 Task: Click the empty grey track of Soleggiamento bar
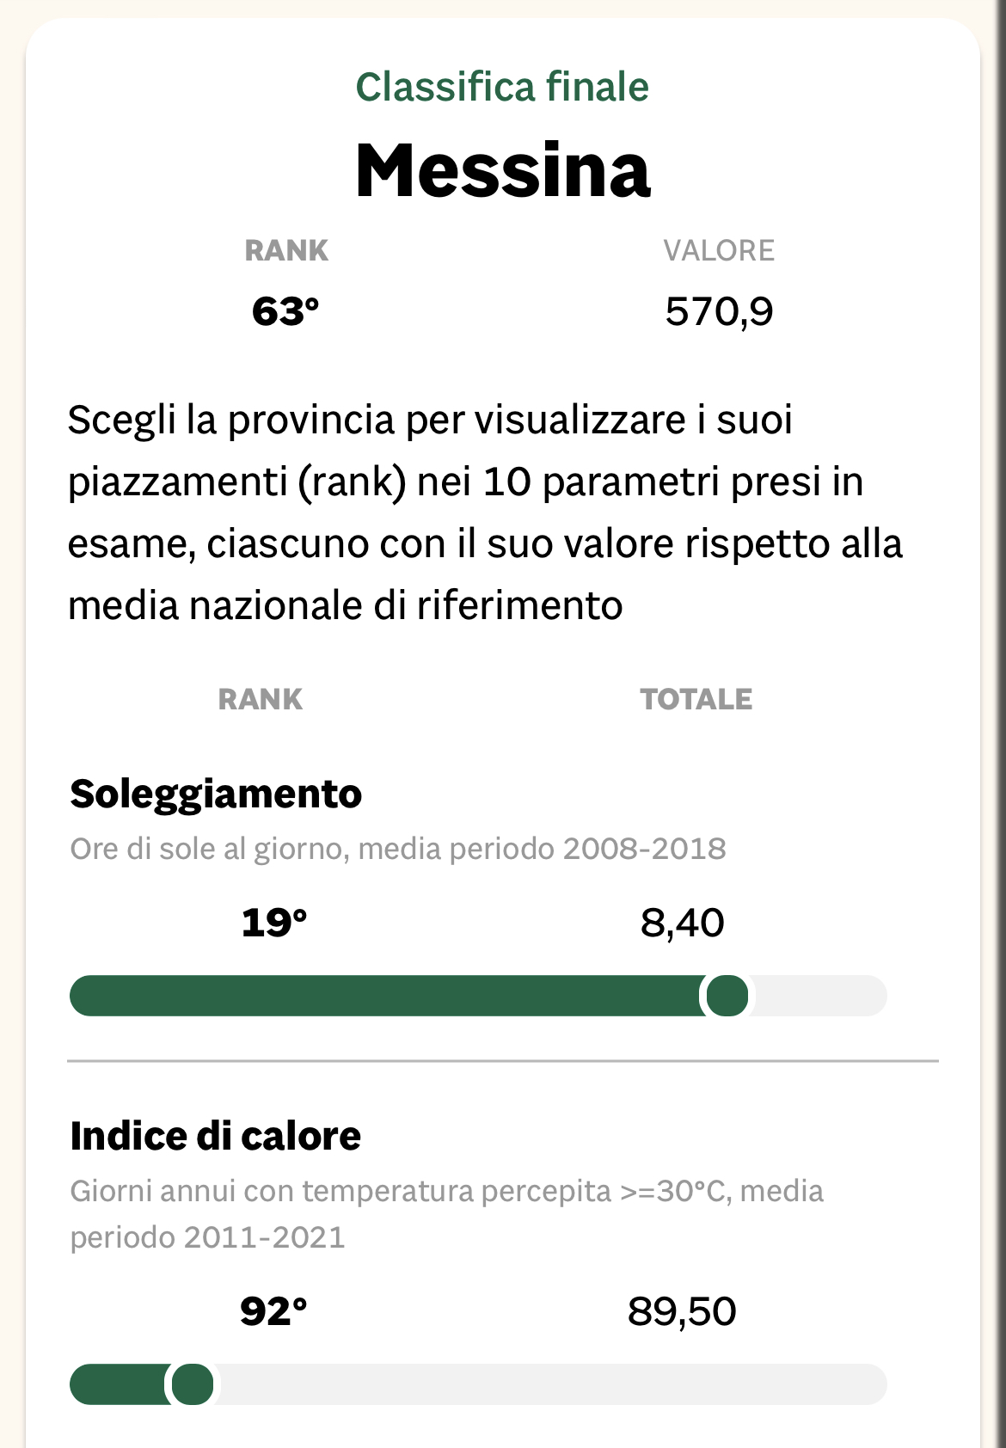coord(819,996)
